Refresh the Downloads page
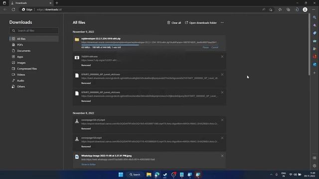The width and height of the screenshot is (319, 179). click(x=13, y=9)
